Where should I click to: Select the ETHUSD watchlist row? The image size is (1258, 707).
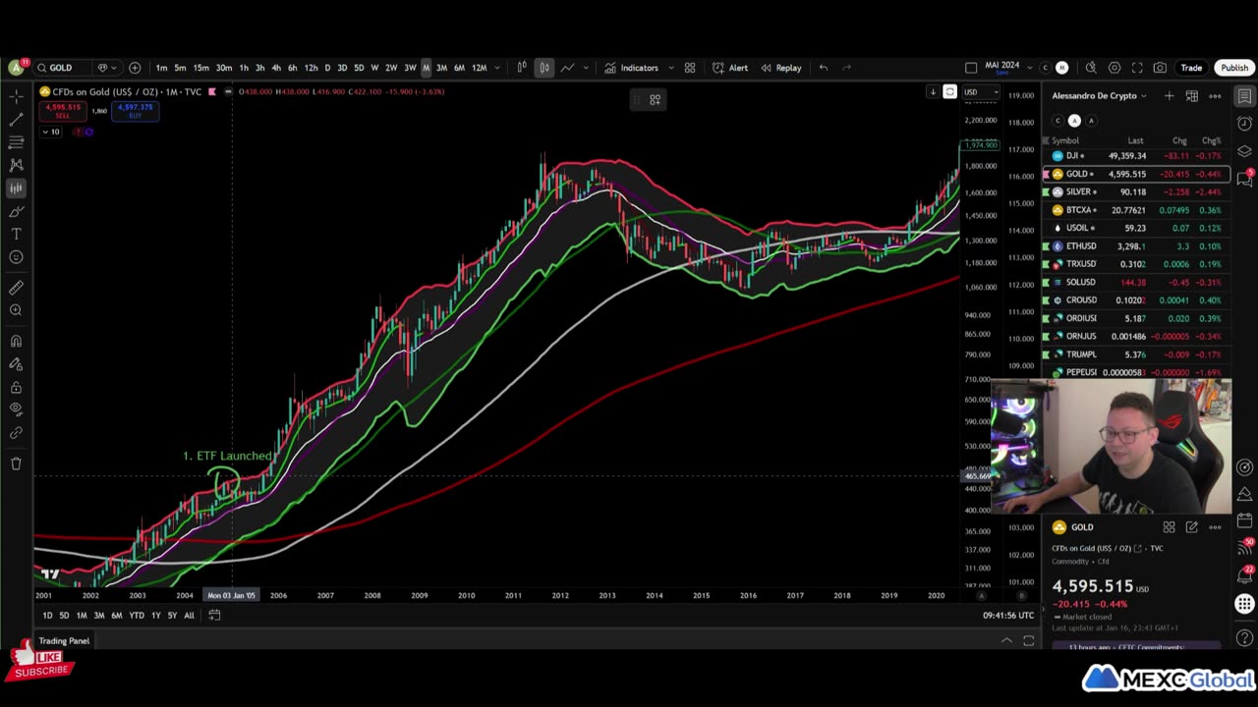click(x=1136, y=246)
